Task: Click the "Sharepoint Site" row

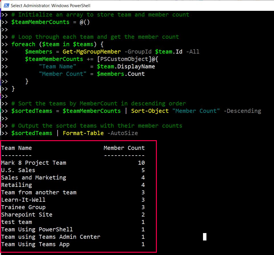Action: point(27,215)
